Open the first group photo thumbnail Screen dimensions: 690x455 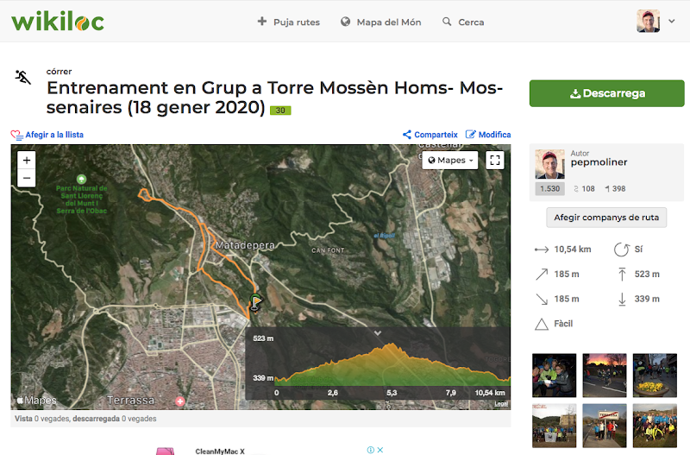pos(554,376)
